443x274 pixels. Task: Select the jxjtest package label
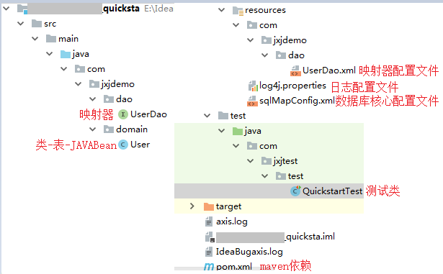tap(285, 161)
